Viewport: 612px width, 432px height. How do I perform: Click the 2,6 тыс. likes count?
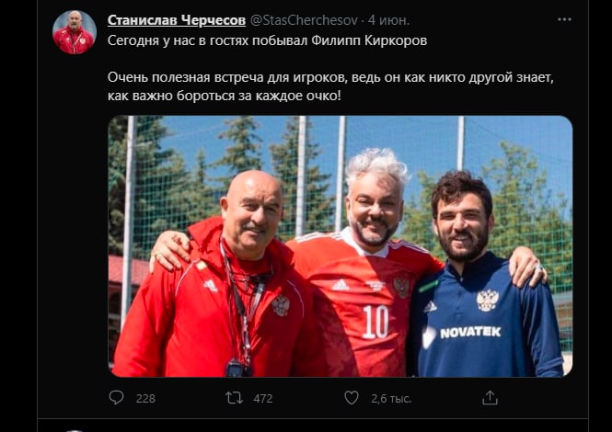click(x=391, y=399)
